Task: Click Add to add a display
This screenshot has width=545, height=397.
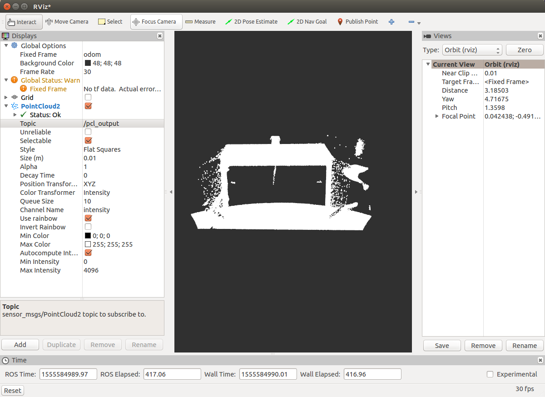Action: pos(20,345)
